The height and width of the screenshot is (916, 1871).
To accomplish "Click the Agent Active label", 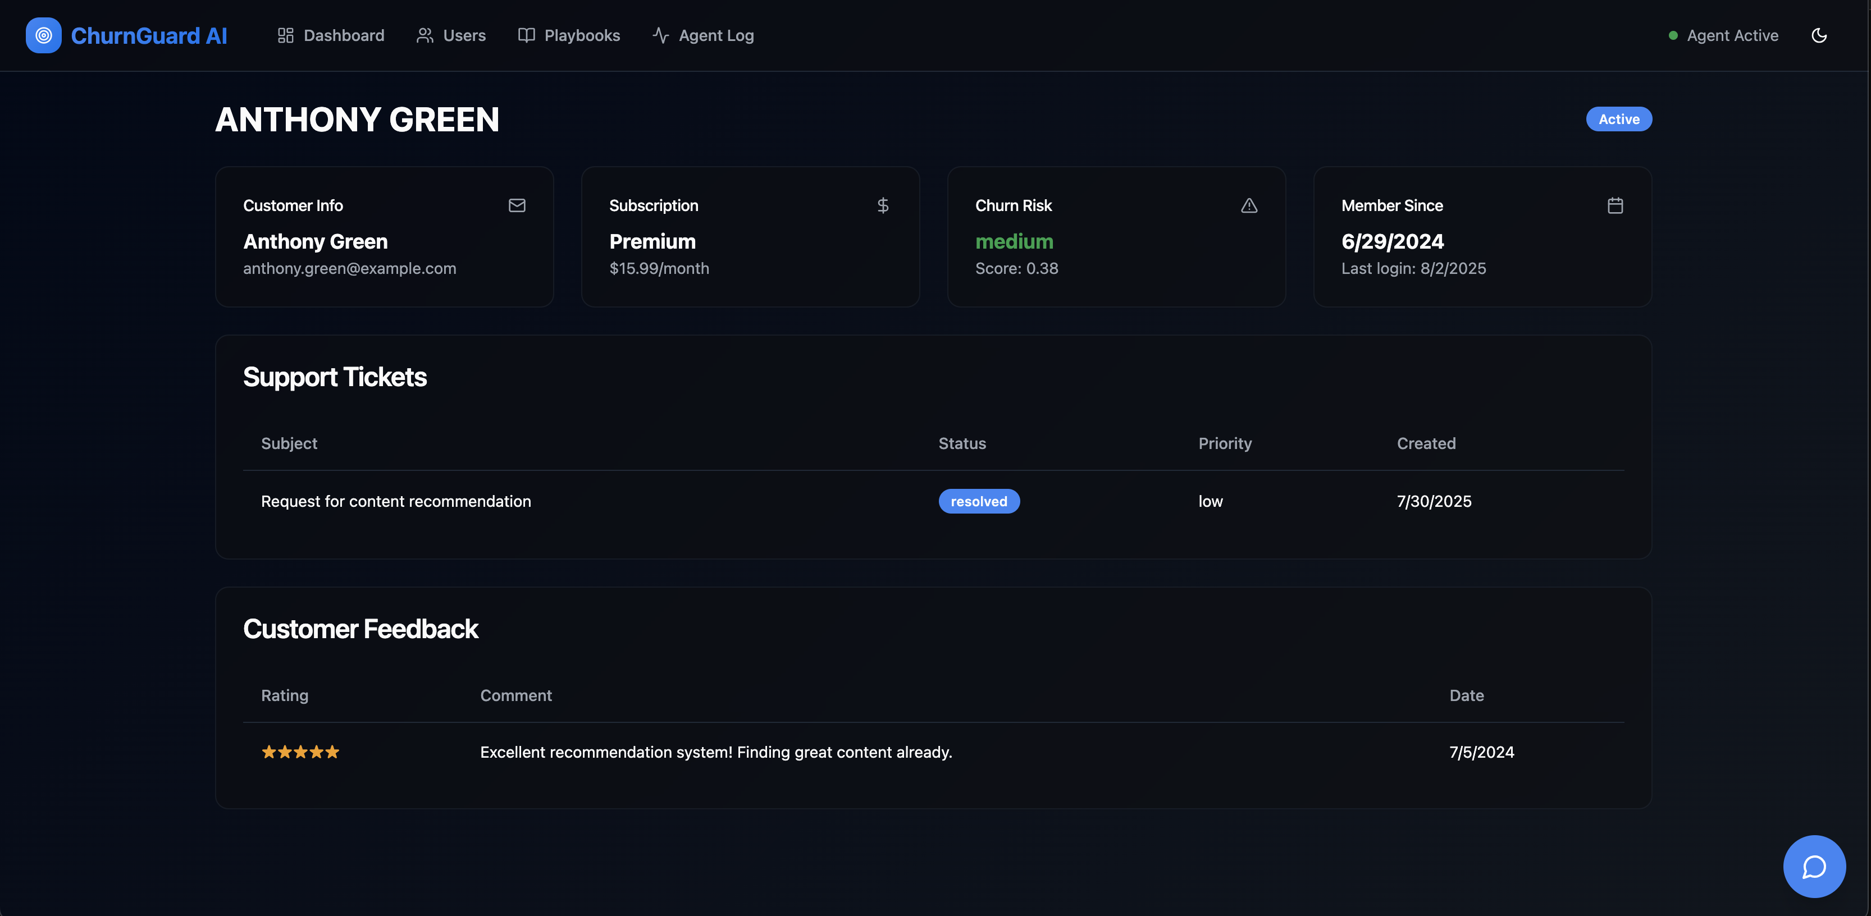I will (1732, 35).
